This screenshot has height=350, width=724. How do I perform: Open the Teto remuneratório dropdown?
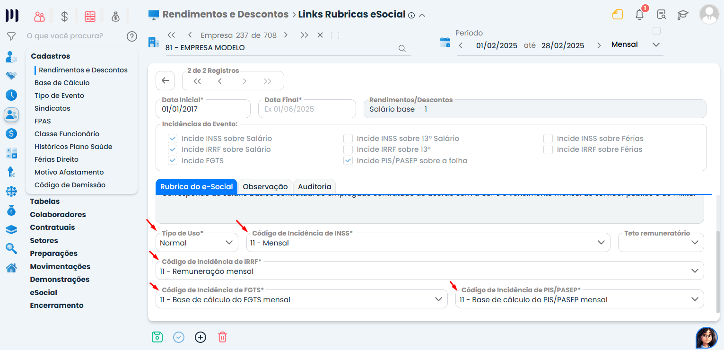click(661, 243)
